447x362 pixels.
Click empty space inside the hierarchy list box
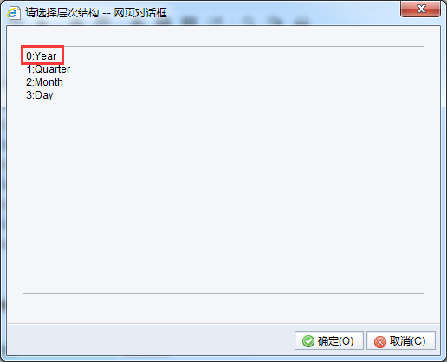223,197
